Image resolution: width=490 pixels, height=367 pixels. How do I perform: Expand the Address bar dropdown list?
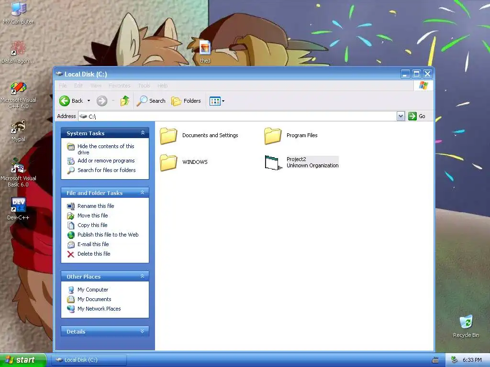point(401,116)
